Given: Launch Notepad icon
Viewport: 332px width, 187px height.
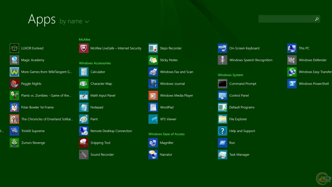Looking at the screenshot, I should 84,107.
